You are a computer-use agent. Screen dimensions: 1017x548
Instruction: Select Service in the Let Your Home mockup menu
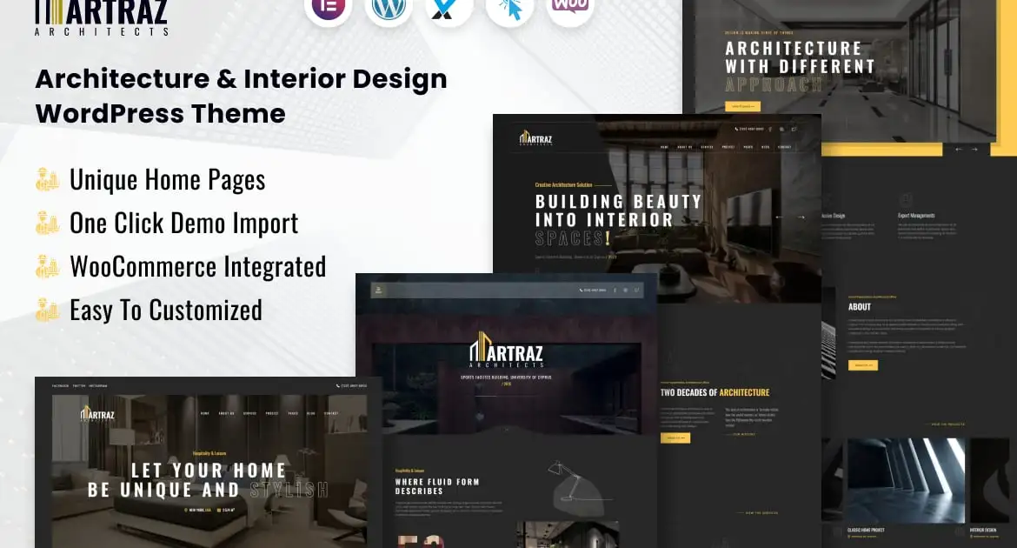[249, 413]
